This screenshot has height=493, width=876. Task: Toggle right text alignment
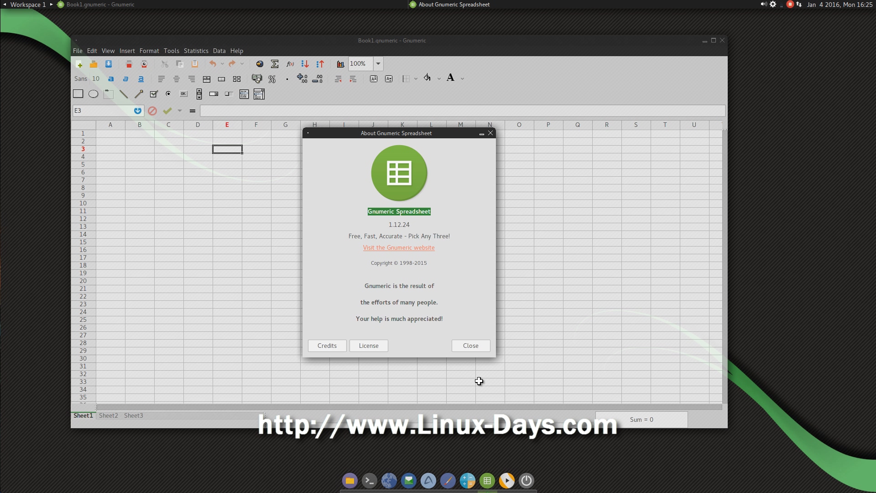[x=192, y=79]
